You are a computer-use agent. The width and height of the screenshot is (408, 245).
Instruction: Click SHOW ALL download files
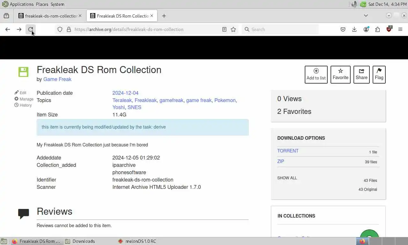[287, 178]
